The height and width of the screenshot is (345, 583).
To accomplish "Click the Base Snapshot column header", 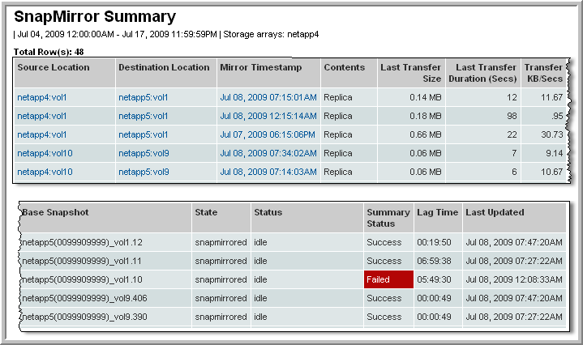I will click(x=55, y=212).
